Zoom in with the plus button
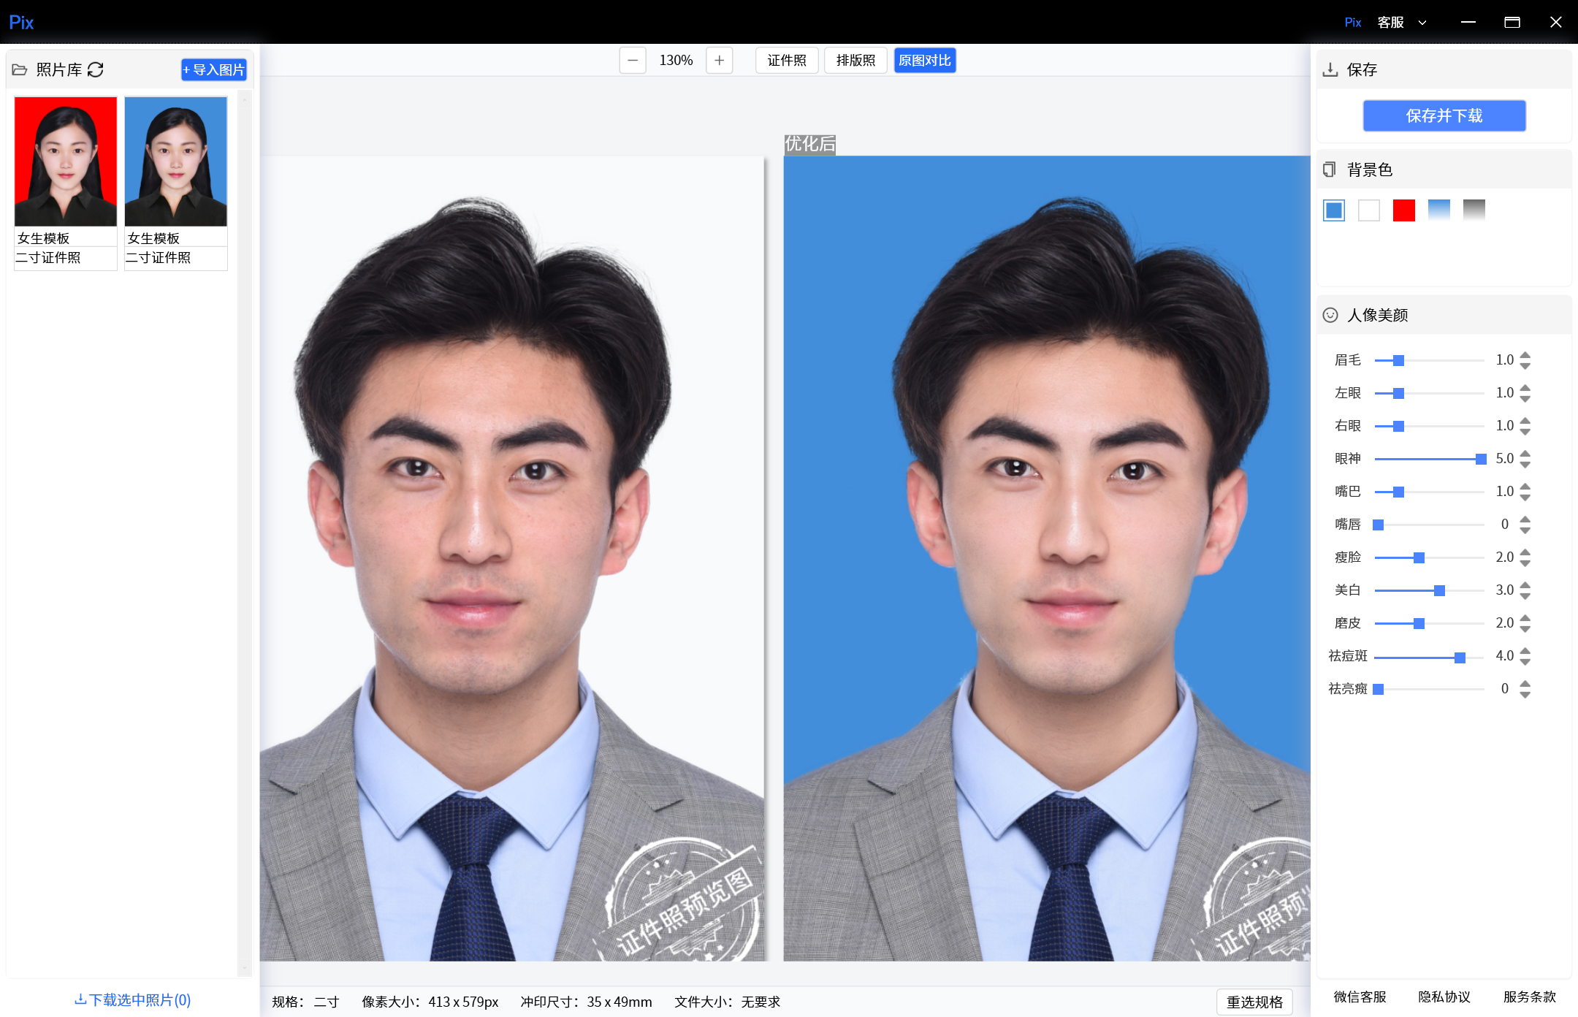The image size is (1578, 1017). pos(720,61)
